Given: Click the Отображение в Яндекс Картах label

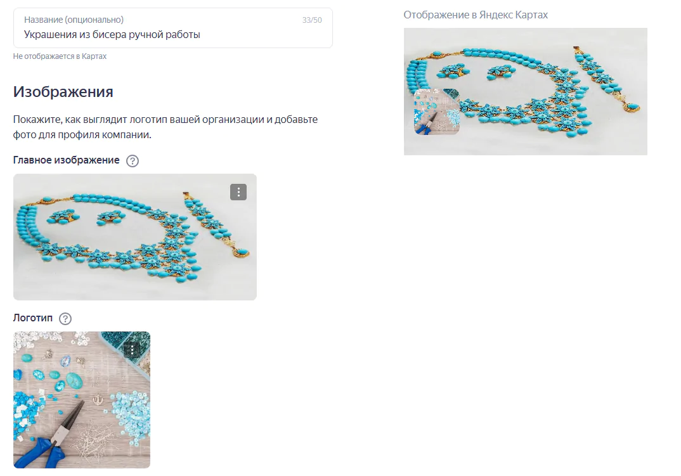Looking at the screenshot, I should tap(476, 15).
